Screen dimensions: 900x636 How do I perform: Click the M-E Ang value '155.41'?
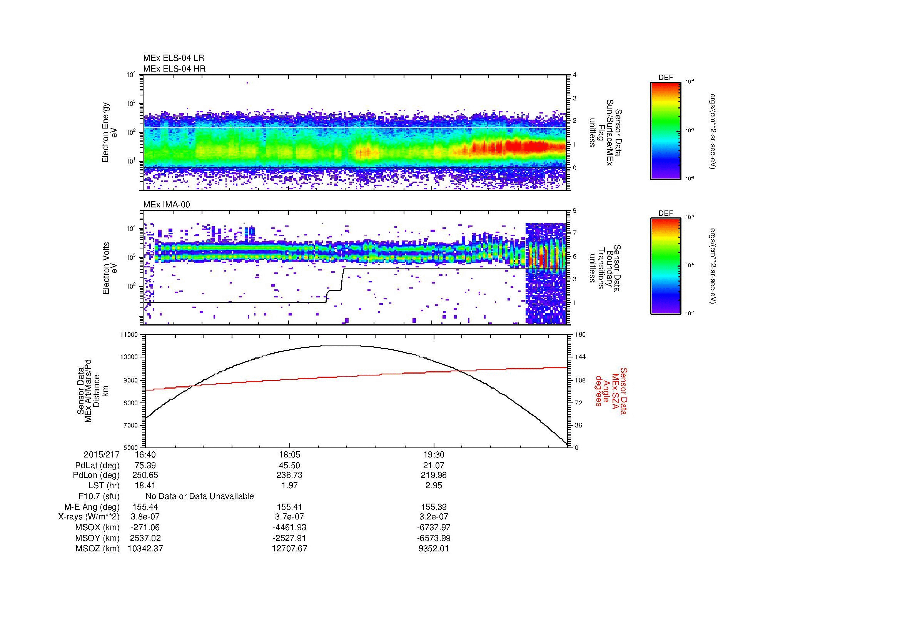point(289,507)
